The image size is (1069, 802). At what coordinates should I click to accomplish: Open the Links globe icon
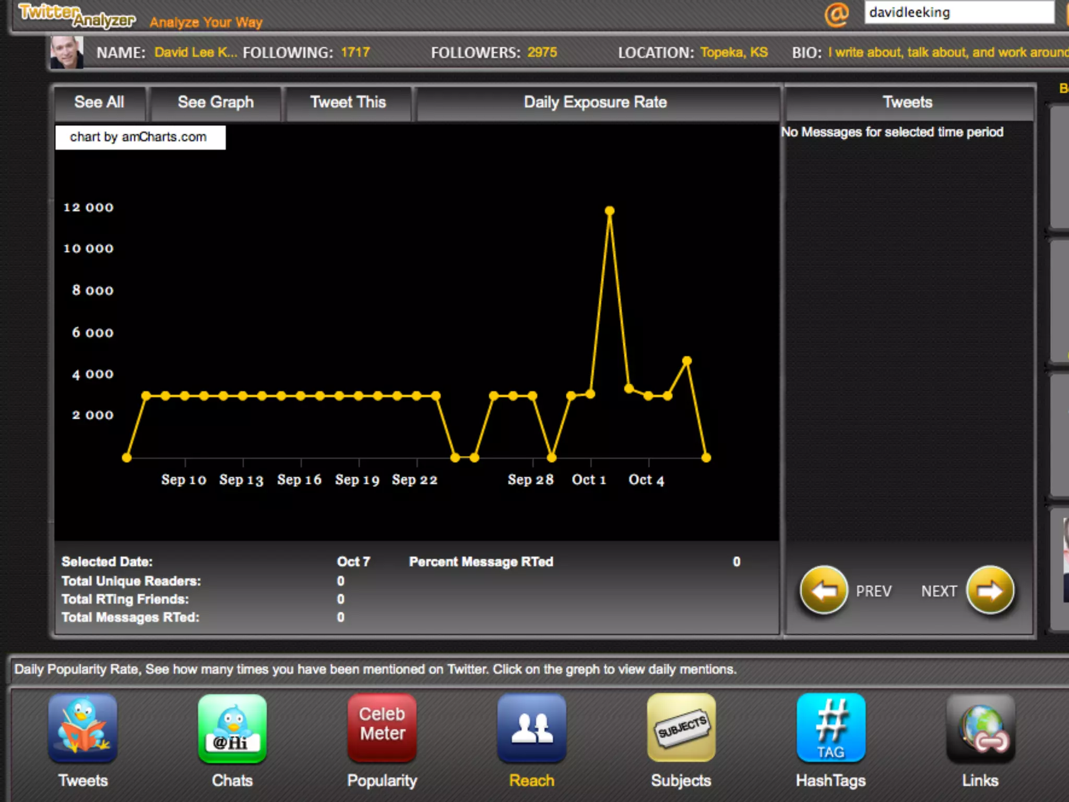[x=980, y=728]
